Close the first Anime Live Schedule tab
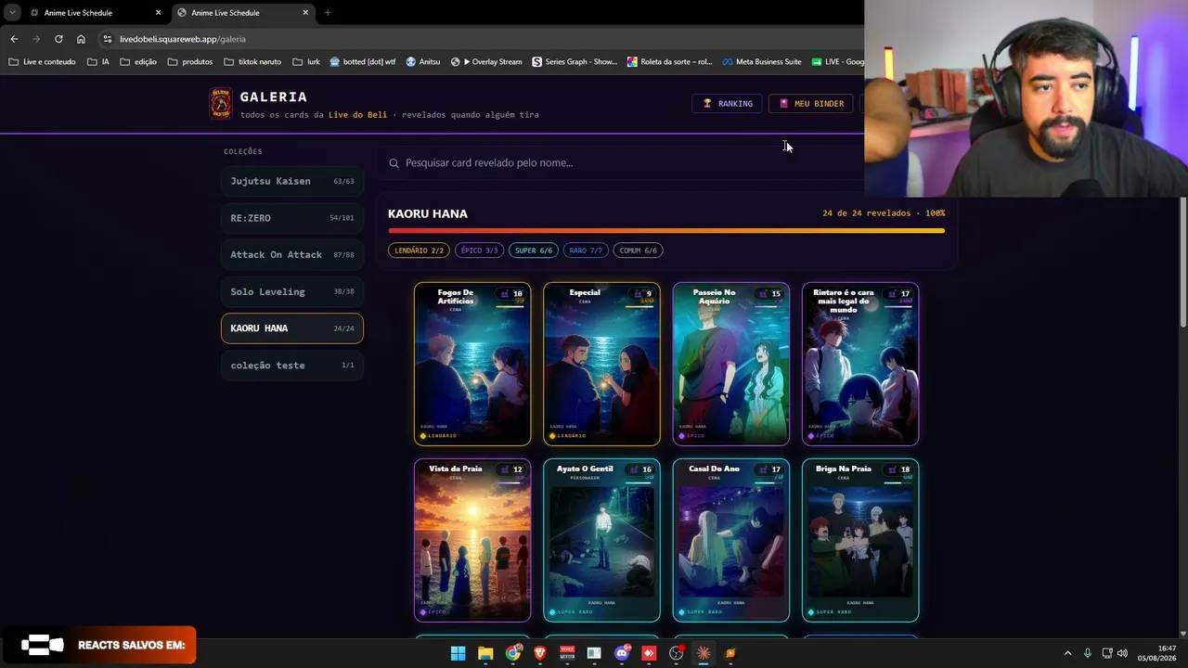 coord(158,13)
